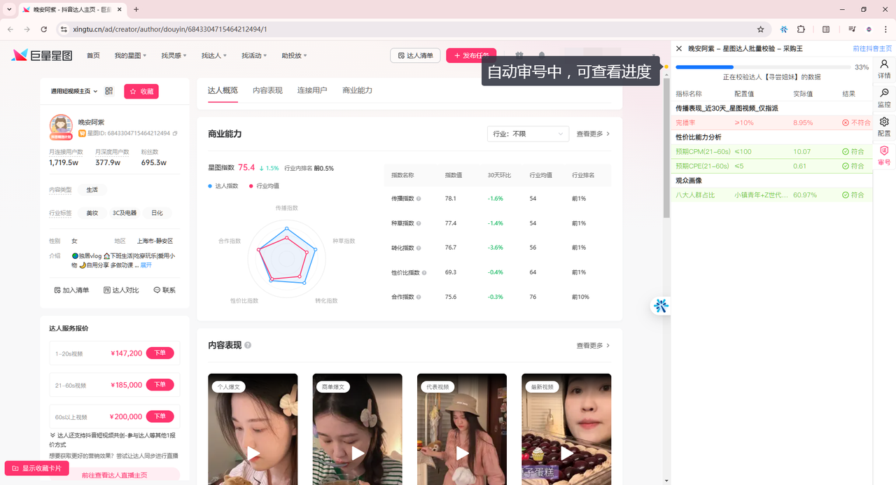Viewport: 896px width, 485px height.
Task: Switch to the 内容表现 tab
Action: coord(267,90)
